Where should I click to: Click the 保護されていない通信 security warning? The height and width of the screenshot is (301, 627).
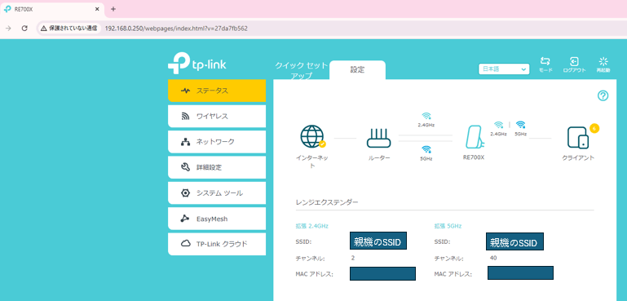click(68, 29)
